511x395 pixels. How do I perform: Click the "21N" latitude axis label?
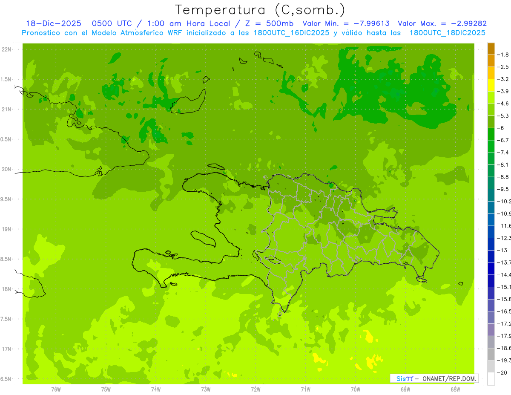click(6, 110)
